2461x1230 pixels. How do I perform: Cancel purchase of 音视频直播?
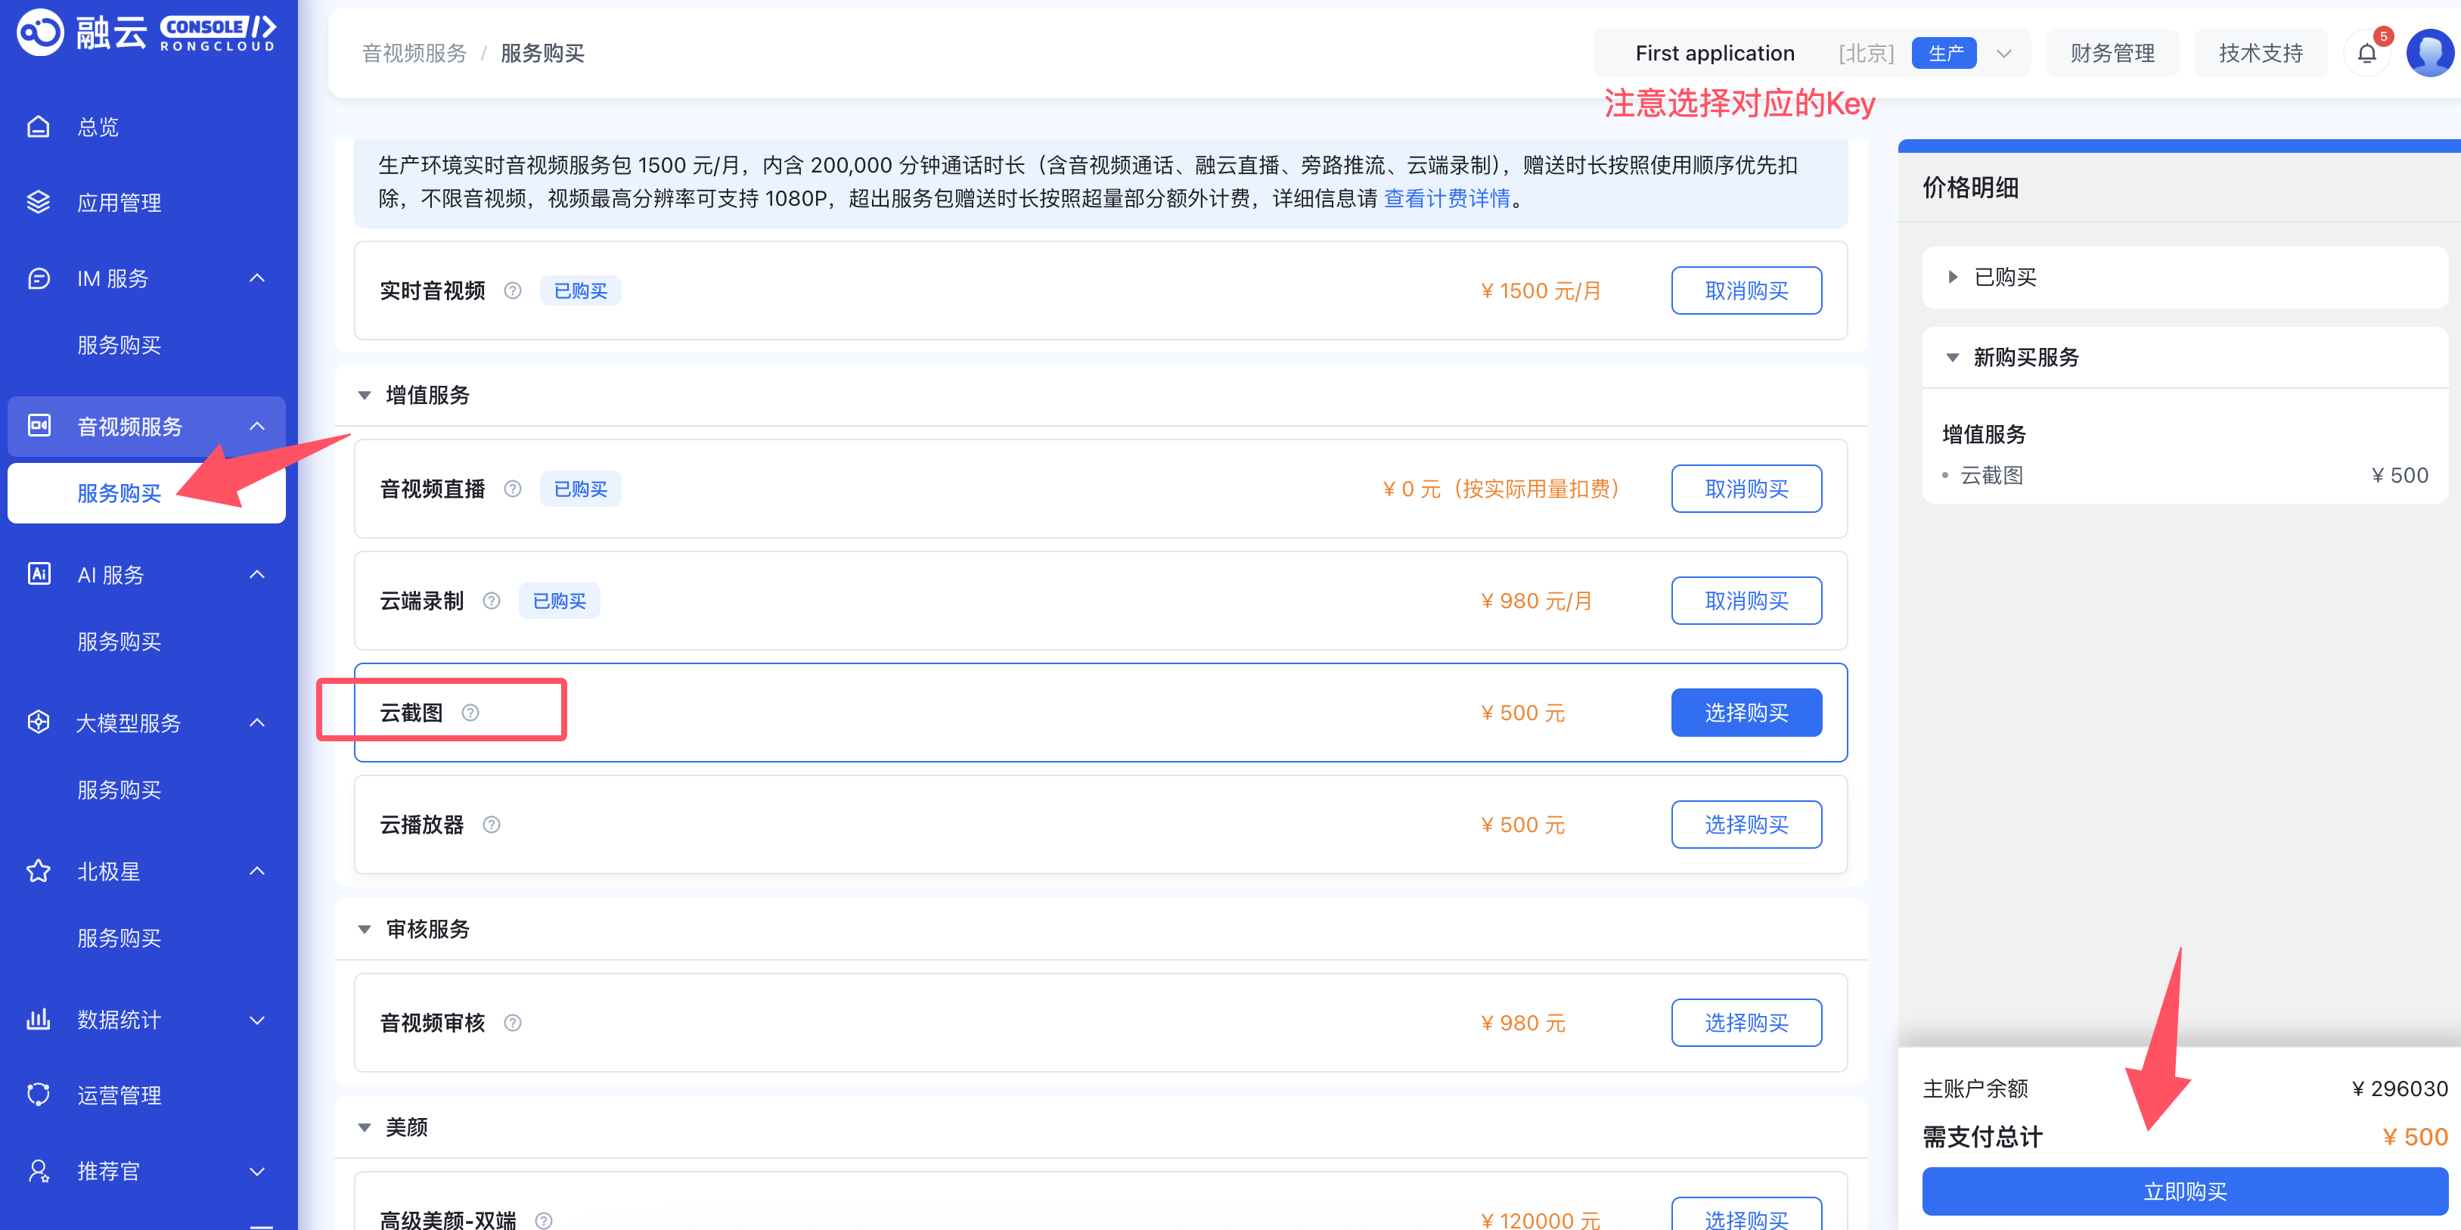coord(1746,489)
